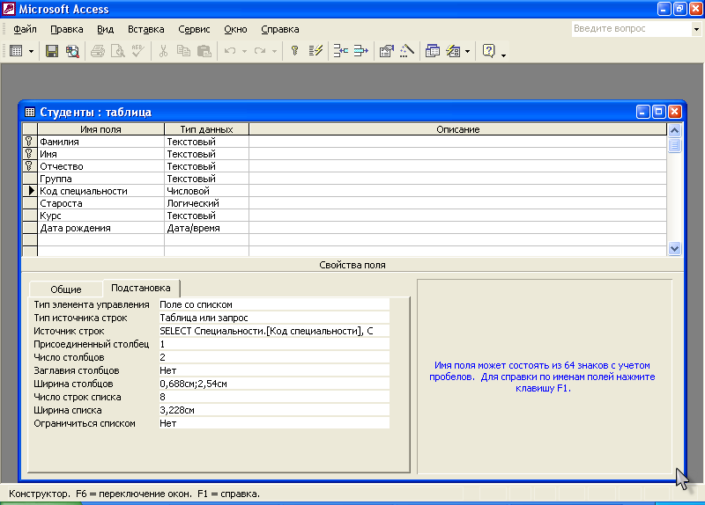Click the Cut scissors icon
The width and height of the screenshot is (705, 505).
(163, 51)
